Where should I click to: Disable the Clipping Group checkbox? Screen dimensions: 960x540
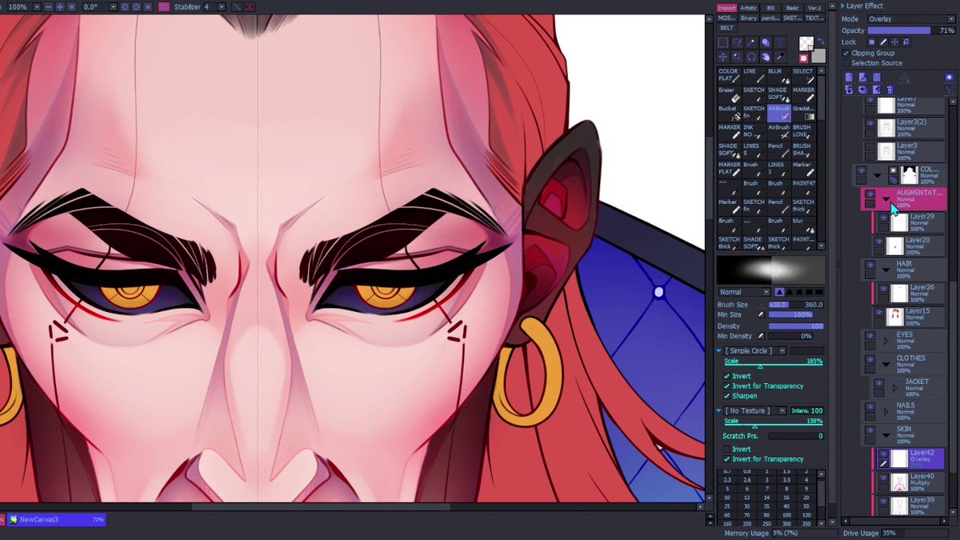846,53
